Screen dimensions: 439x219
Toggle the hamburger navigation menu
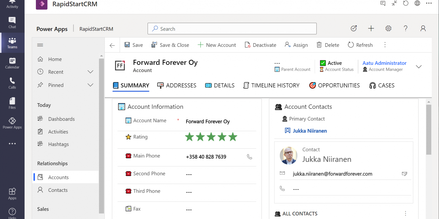click(40, 45)
